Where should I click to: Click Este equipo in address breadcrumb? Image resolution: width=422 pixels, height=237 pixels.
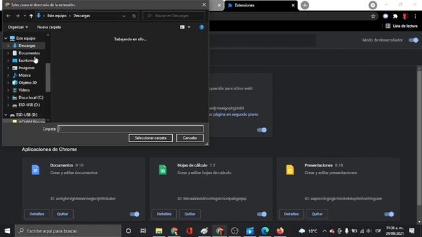pyautogui.click(x=57, y=16)
